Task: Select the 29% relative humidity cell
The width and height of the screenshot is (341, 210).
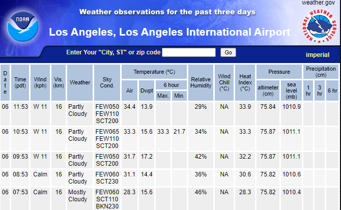Action: click(x=201, y=106)
